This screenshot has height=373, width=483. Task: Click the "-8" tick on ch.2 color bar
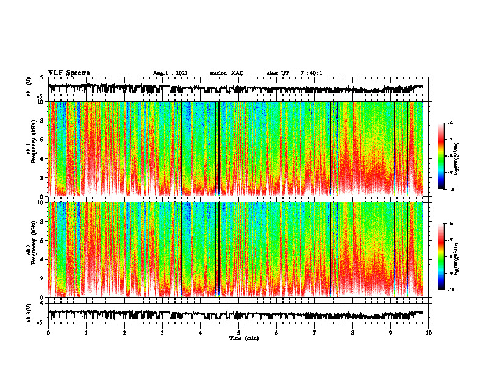coord(450,257)
